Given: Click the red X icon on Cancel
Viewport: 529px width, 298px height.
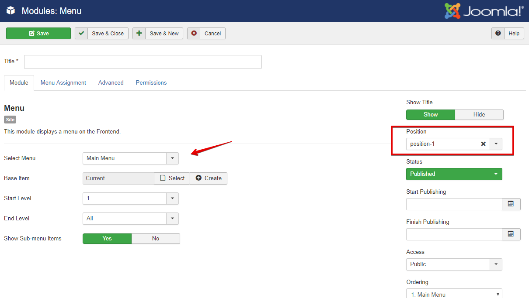Looking at the screenshot, I should pos(194,33).
